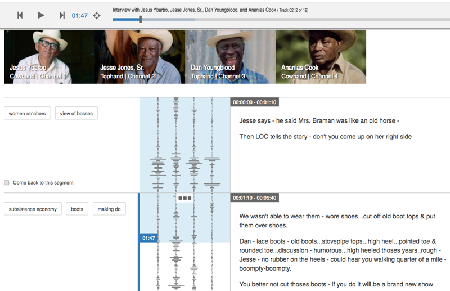Viewport: 450px width, 291px height.
Task: Click the 'boots' tag
Action: tap(77, 209)
